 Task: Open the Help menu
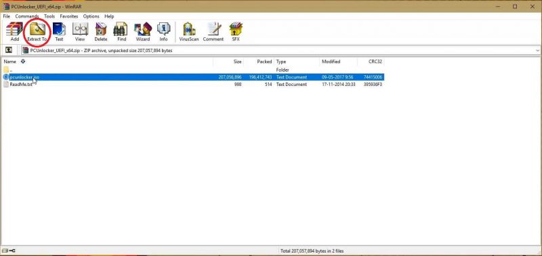(109, 16)
